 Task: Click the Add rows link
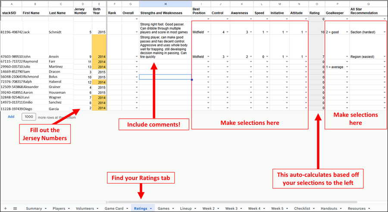[11, 117]
